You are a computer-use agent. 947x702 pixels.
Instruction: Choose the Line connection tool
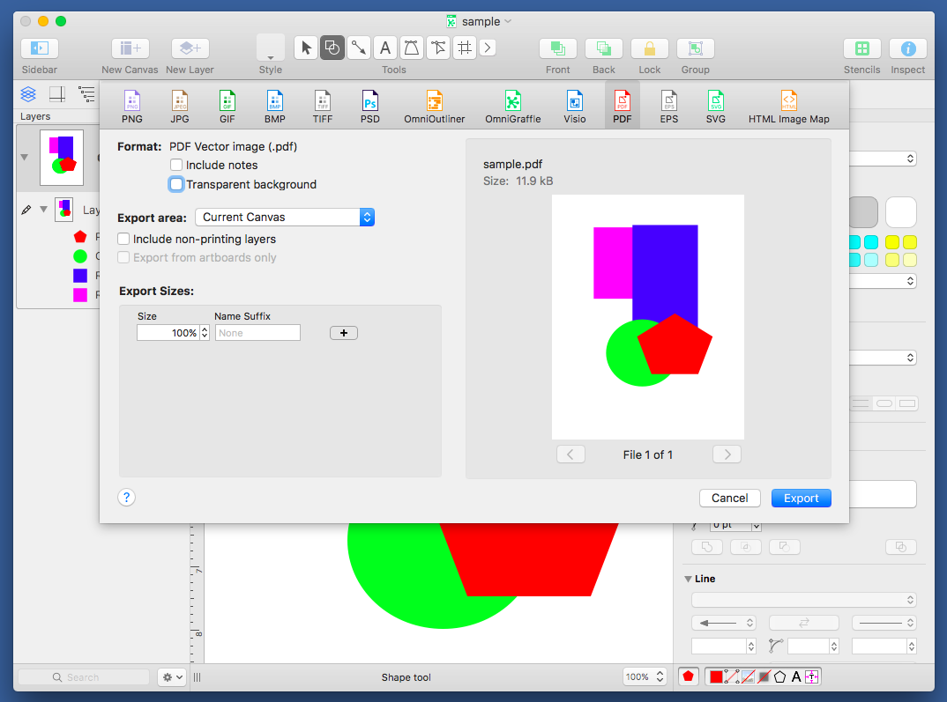click(358, 48)
